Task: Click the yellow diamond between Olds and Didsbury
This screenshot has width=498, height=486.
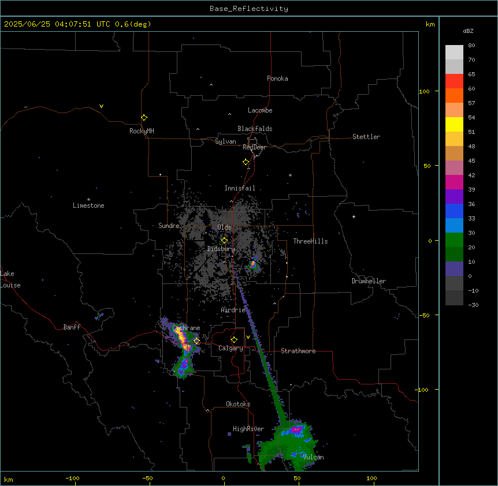Action: point(224,241)
